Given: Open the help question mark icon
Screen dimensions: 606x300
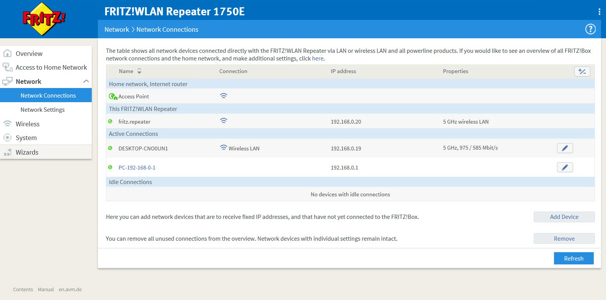Looking at the screenshot, I should (590, 29).
